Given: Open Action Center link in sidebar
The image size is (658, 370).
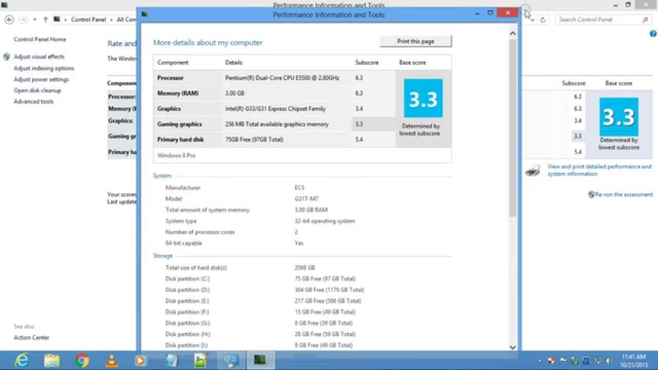Looking at the screenshot, I should coord(31,338).
